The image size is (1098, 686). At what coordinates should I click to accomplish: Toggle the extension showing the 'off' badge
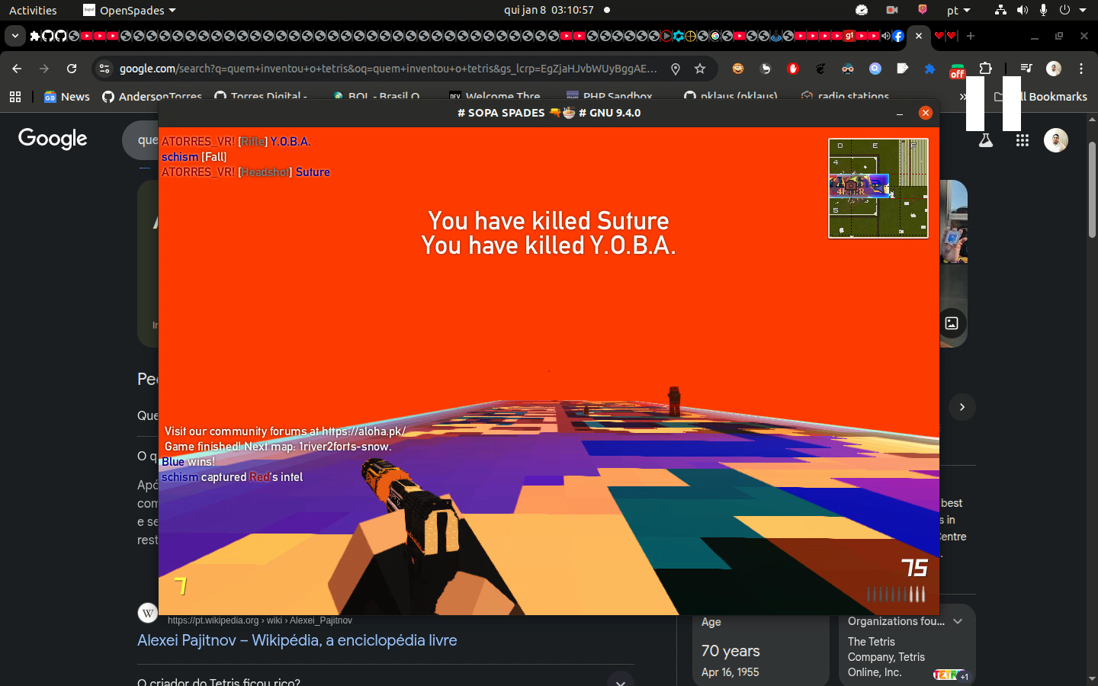pyautogui.click(x=957, y=69)
